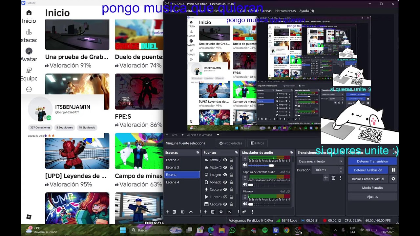The height and width of the screenshot is (236, 420).
Task: Open Mic/Aux channel three-dot menu
Action: point(245,197)
